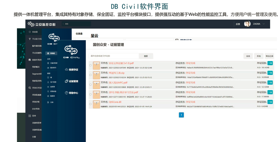Click the file thumbnail for 安证云存证接口v1.0.pdf

tap(96, 65)
